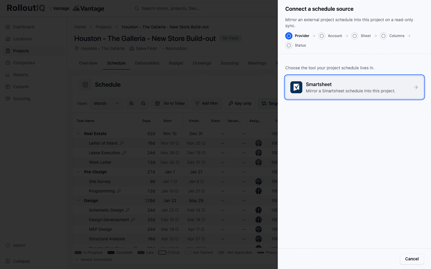Collapse the Design group

coord(78,201)
